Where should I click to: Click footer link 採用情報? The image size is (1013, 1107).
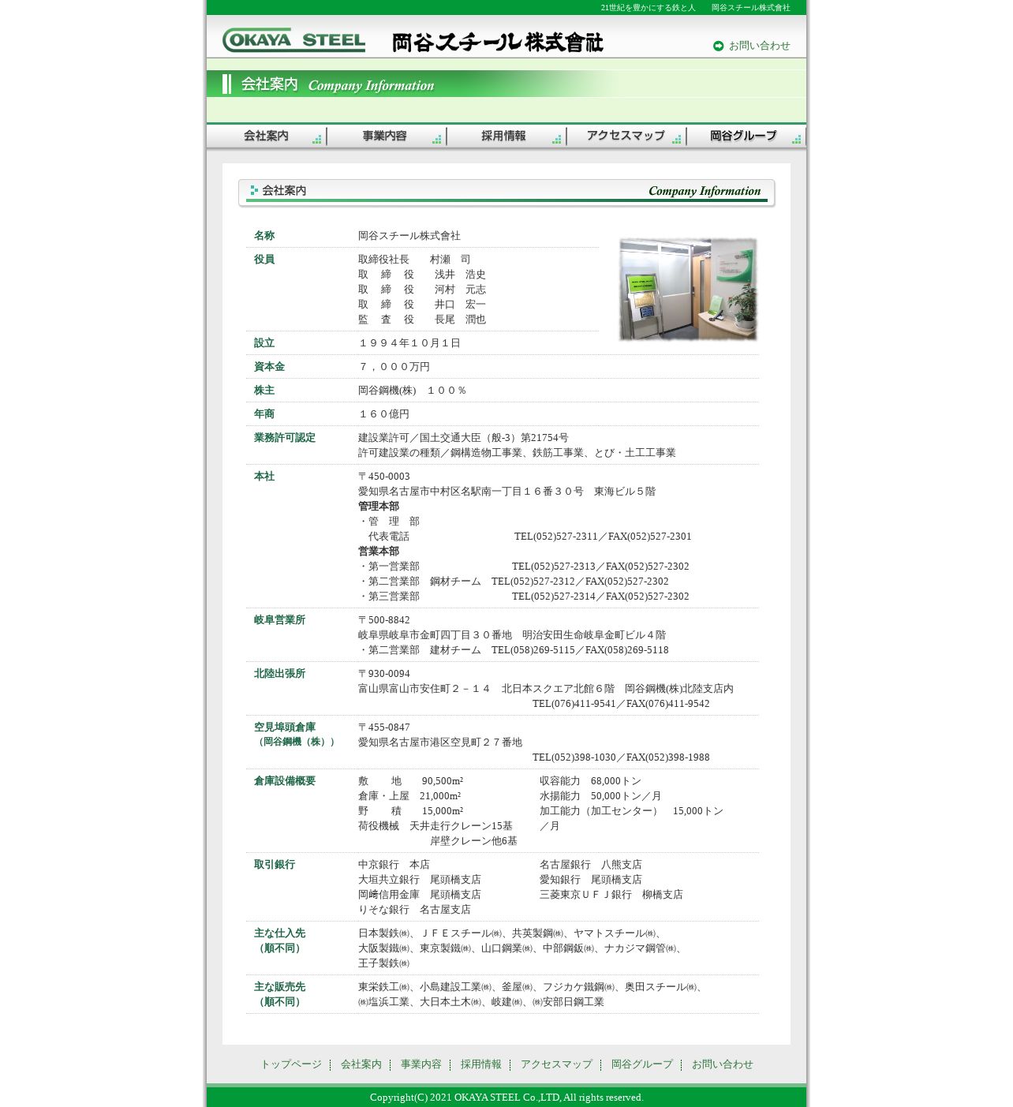coord(481,1064)
